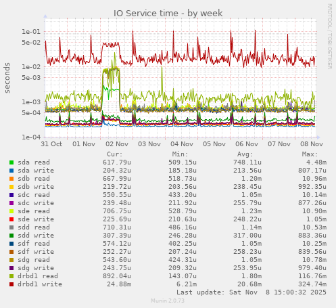
Task: Click the sdd write average value 317.00u
Action: tap(247, 236)
